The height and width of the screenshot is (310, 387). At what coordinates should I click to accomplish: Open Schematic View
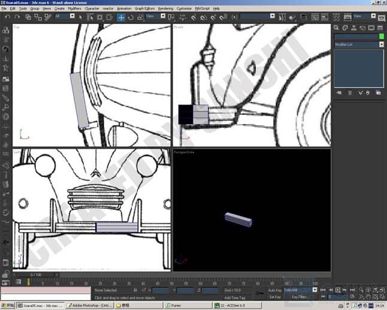(x=325, y=17)
